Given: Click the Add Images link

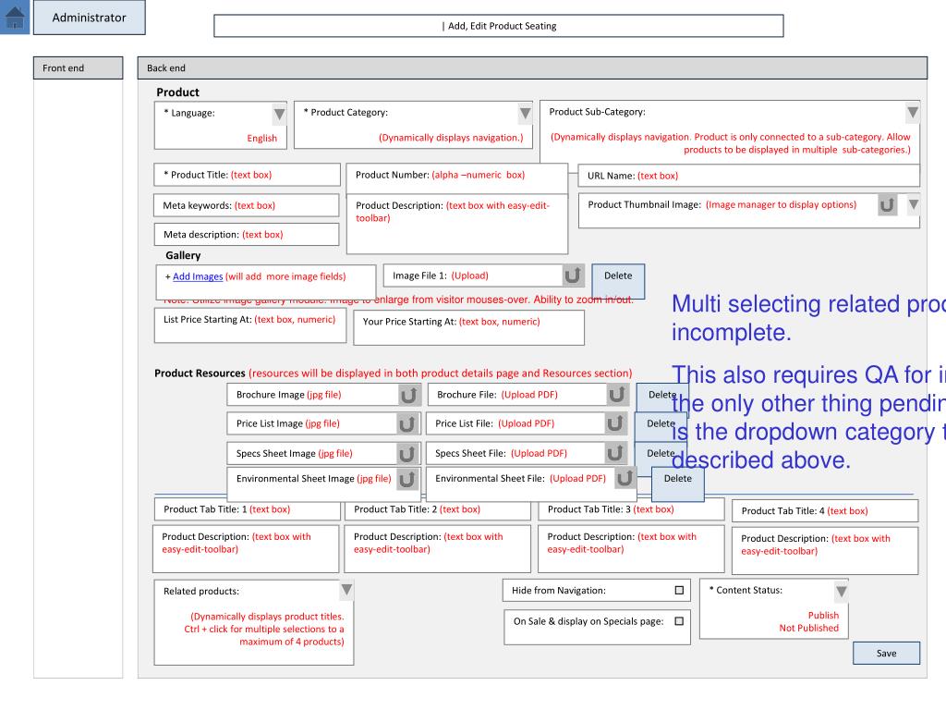Looking at the screenshot, I should (198, 276).
